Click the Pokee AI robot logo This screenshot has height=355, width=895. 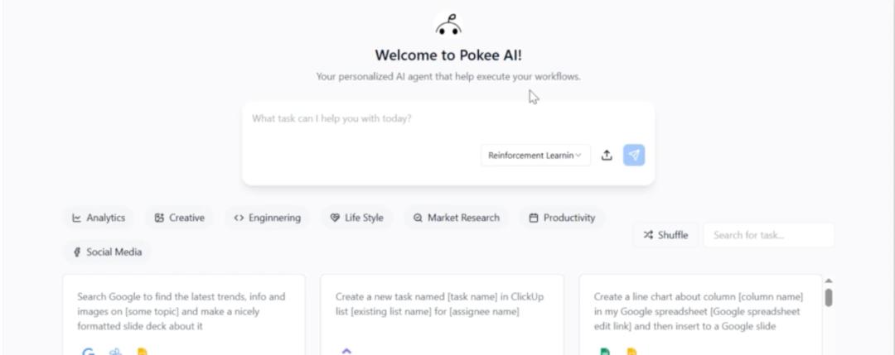click(447, 24)
